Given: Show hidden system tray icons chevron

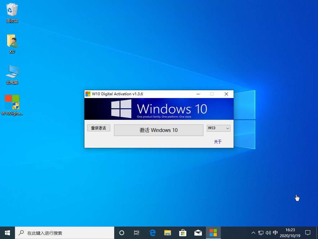Looking at the screenshot, I should click(253, 233).
